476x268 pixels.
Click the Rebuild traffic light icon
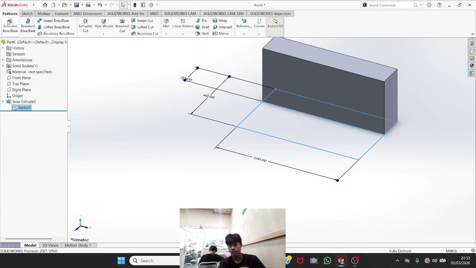(x=135, y=5)
